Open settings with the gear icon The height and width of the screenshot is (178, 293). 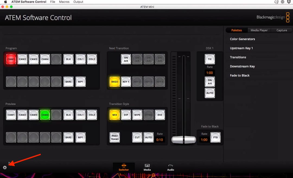coord(5,167)
